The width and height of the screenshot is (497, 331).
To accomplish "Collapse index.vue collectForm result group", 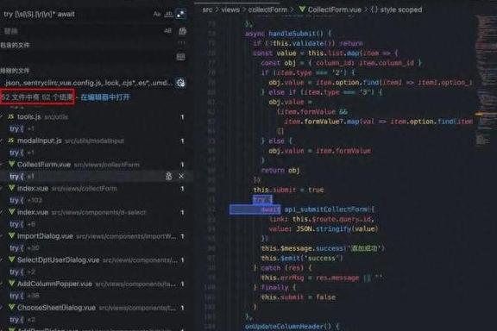I will [x=2, y=189].
